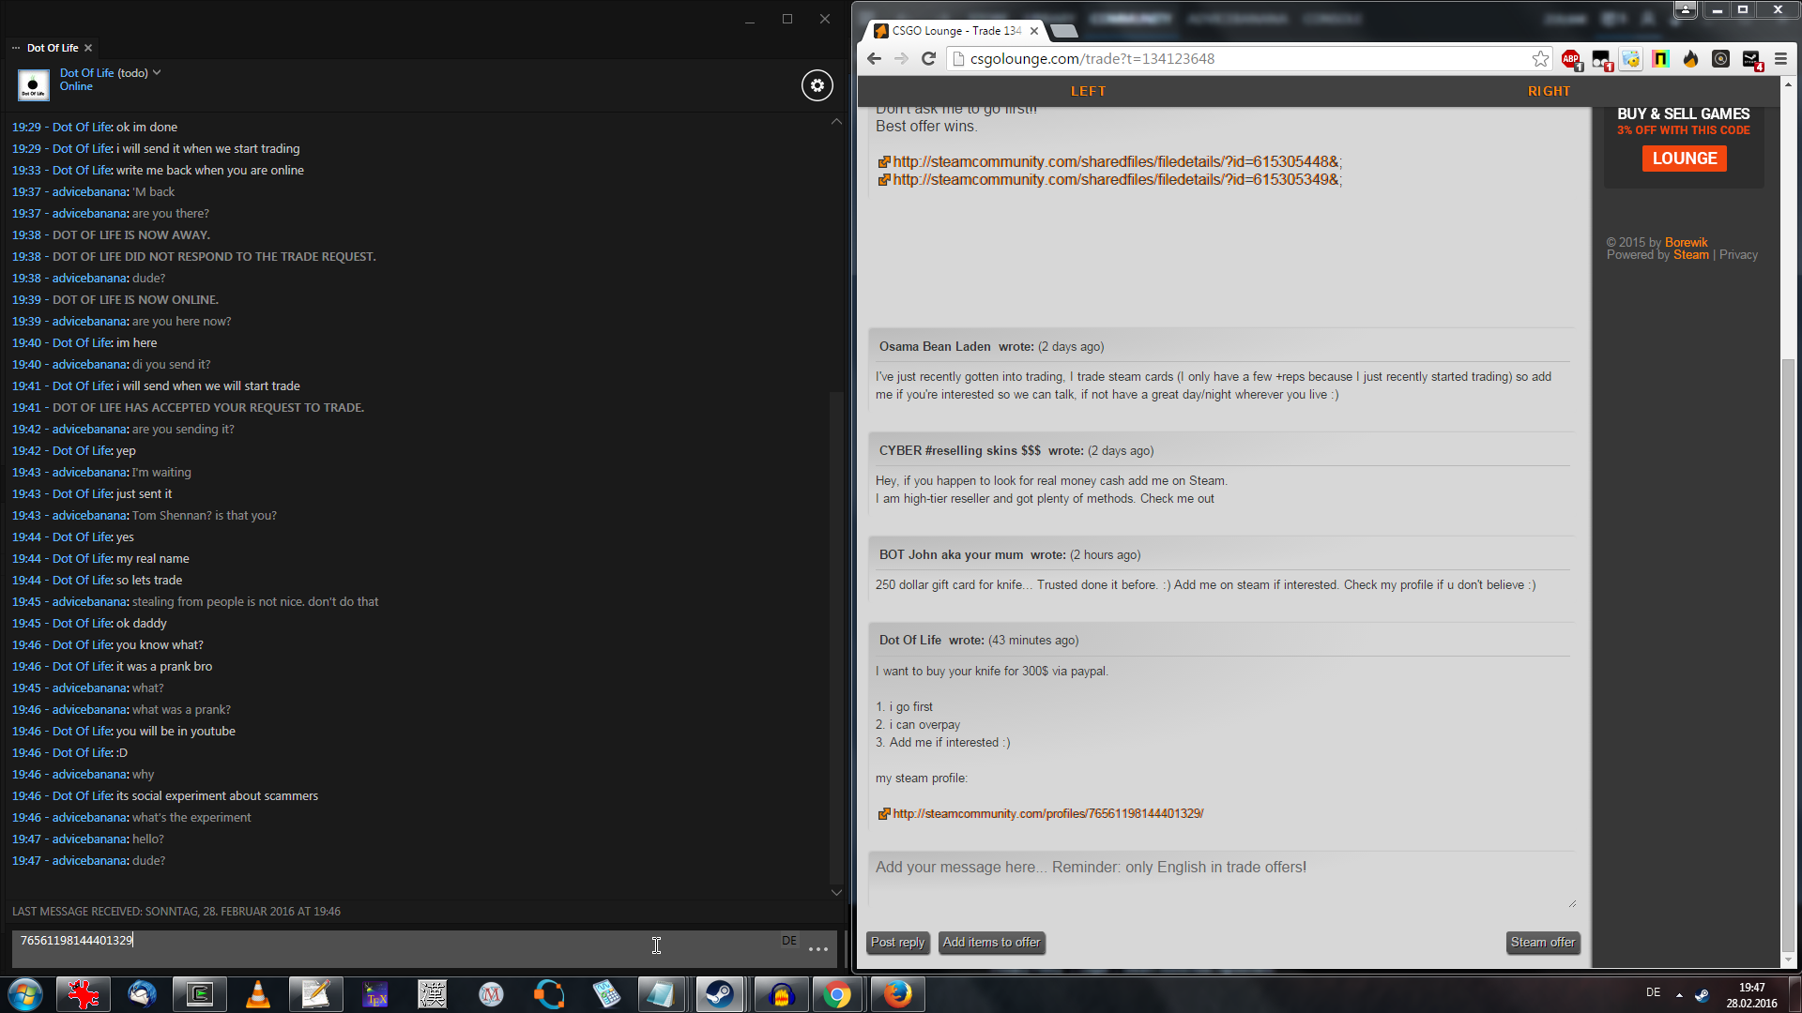Image resolution: width=1802 pixels, height=1013 pixels.
Task: Click the Post reply button
Action: [897, 942]
